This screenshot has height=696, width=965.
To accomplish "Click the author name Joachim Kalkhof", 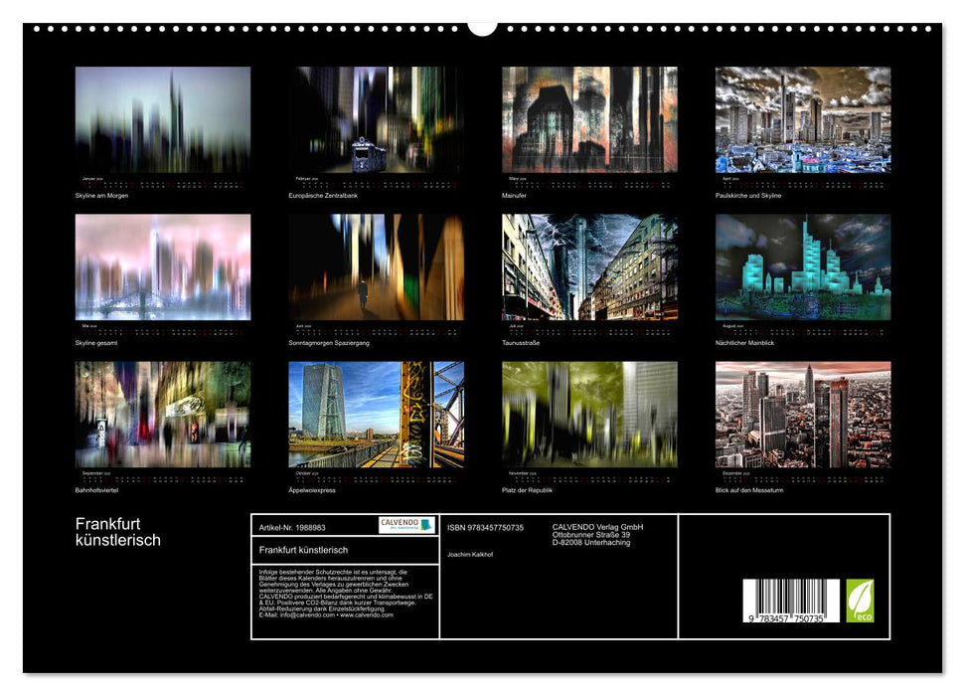I will pyautogui.click(x=472, y=554).
